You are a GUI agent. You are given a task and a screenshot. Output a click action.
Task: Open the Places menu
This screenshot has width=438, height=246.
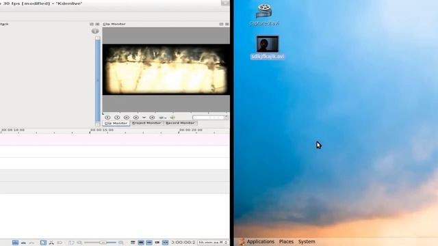point(286,241)
